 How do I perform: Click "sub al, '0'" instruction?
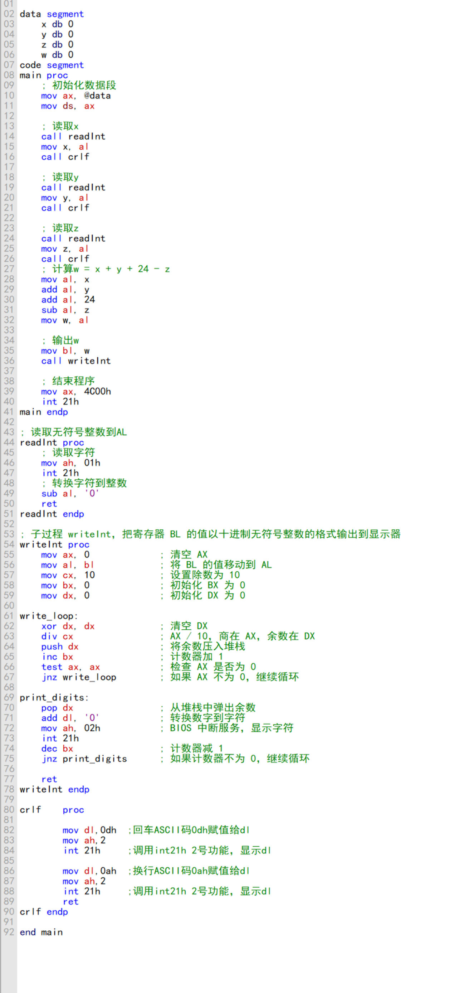[x=70, y=493]
